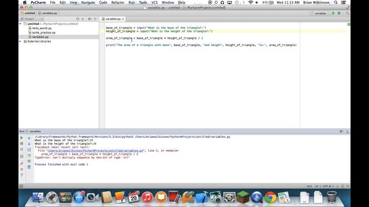Open Run panel settings gear
This screenshot has height=207, width=369.
point(341,132)
